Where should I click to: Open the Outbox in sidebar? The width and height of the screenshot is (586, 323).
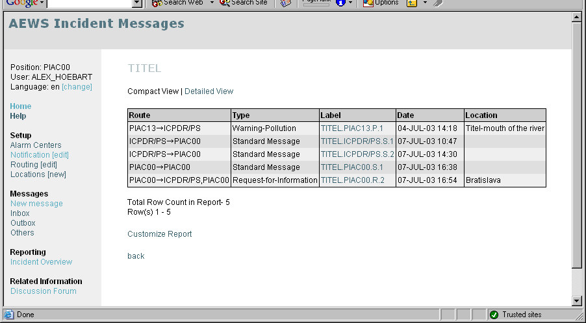click(x=23, y=223)
